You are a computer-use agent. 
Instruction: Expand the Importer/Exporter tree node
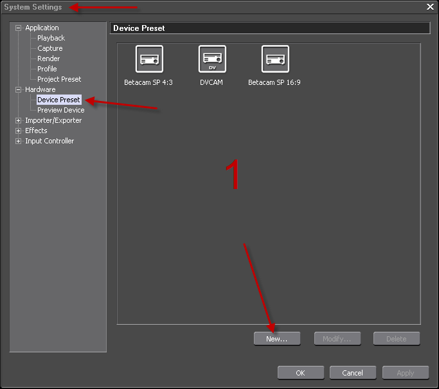(x=18, y=120)
